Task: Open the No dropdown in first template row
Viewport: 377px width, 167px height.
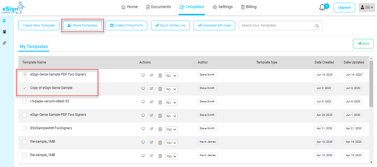Action: point(171,76)
